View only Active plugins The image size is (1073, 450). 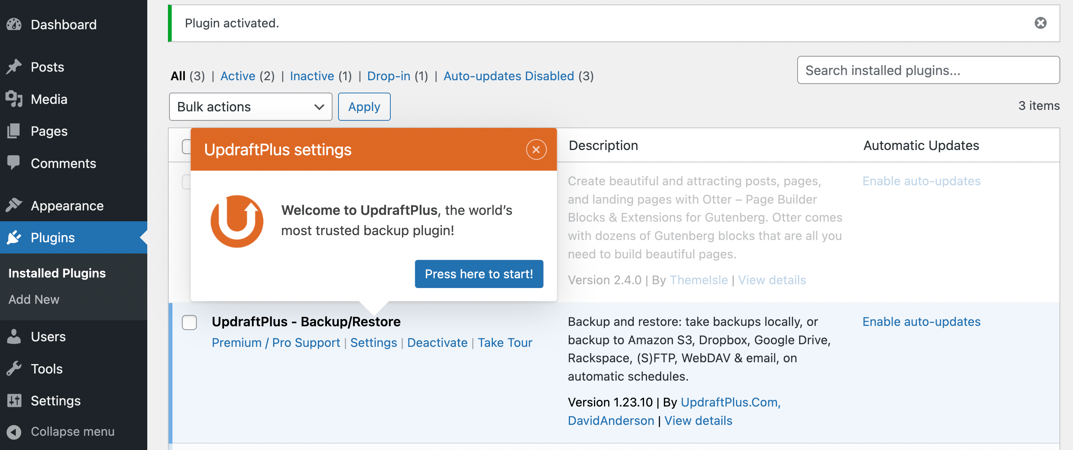(x=238, y=76)
